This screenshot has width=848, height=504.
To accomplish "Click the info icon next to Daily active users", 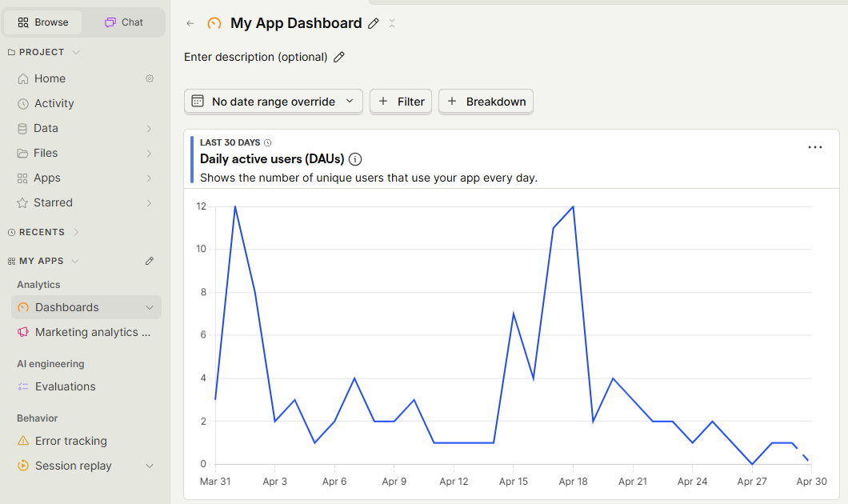I will coord(355,159).
